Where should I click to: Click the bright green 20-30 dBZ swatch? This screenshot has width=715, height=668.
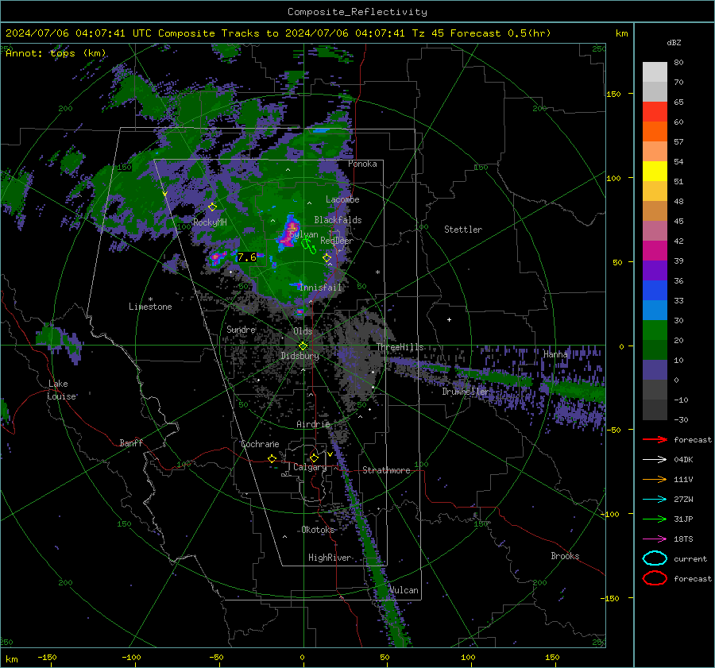655,330
